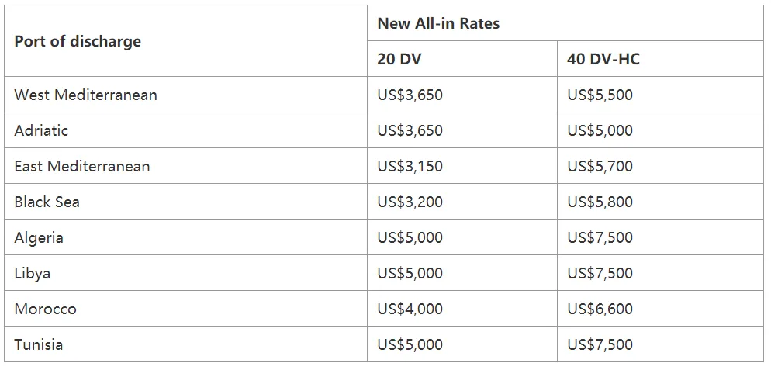The width and height of the screenshot is (771, 370).
Task: Click the Libya row label
Action: [33, 273]
